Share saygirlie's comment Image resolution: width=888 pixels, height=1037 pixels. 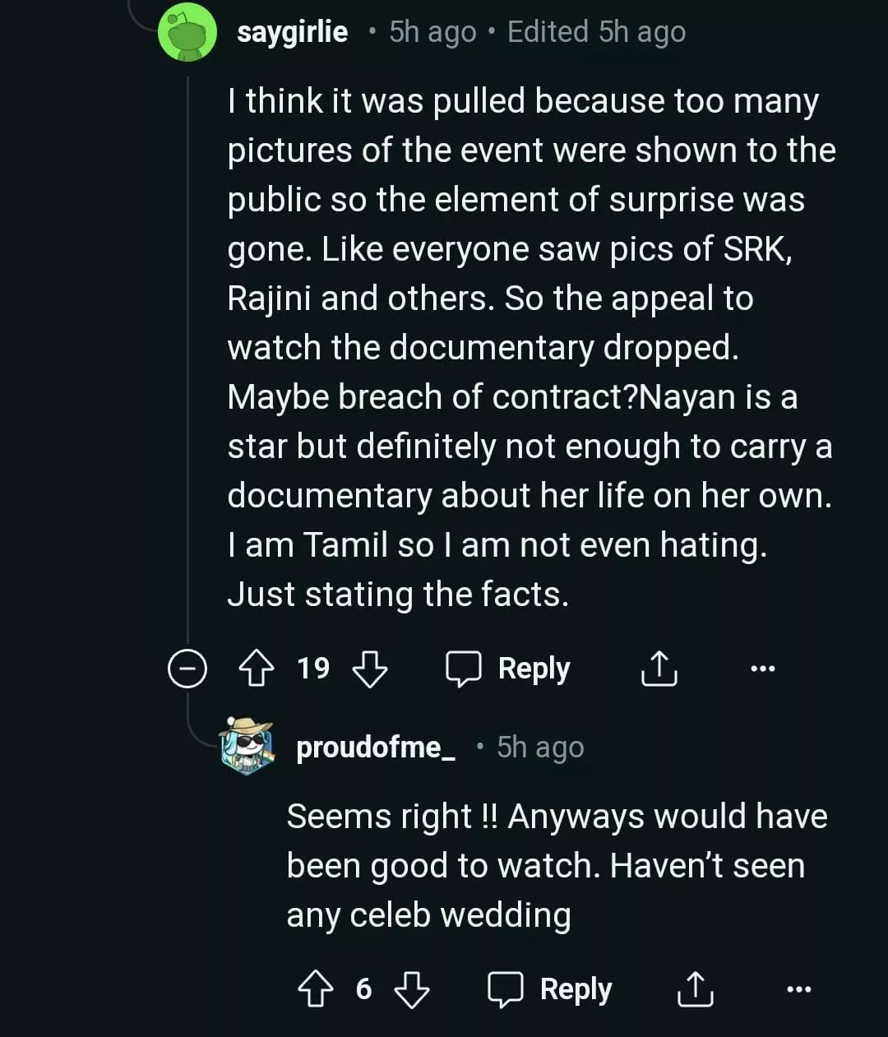(659, 669)
